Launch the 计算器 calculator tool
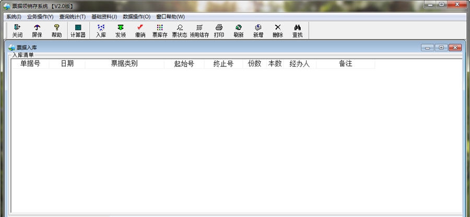 click(x=78, y=31)
